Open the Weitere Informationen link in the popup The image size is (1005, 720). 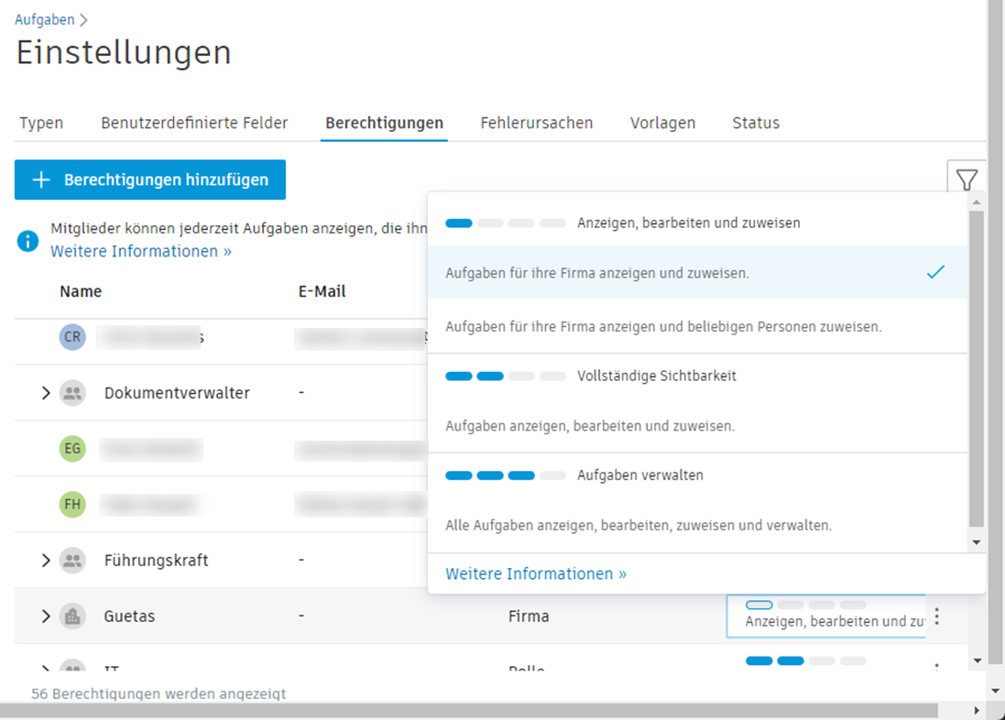[x=535, y=573]
